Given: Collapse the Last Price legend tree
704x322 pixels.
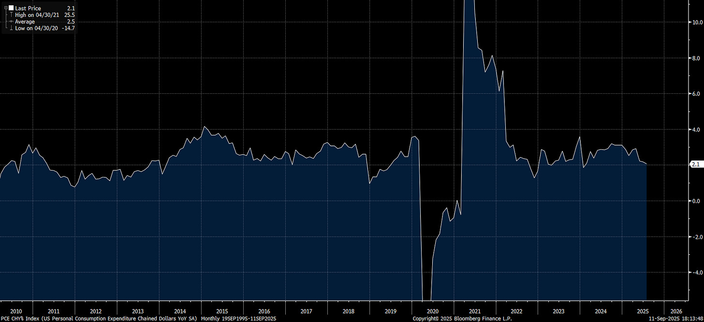Looking at the screenshot, I should [5, 8].
